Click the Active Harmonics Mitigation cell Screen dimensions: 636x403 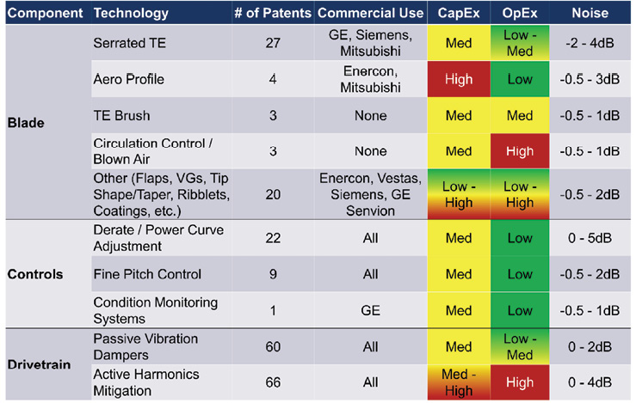click(145, 381)
